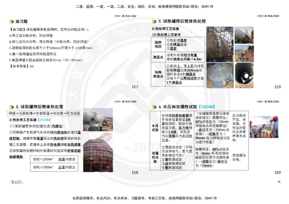289x204 pixels.
Task: Select the 监控项目 table cell
Action: pyautogui.click(x=158, y=45)
